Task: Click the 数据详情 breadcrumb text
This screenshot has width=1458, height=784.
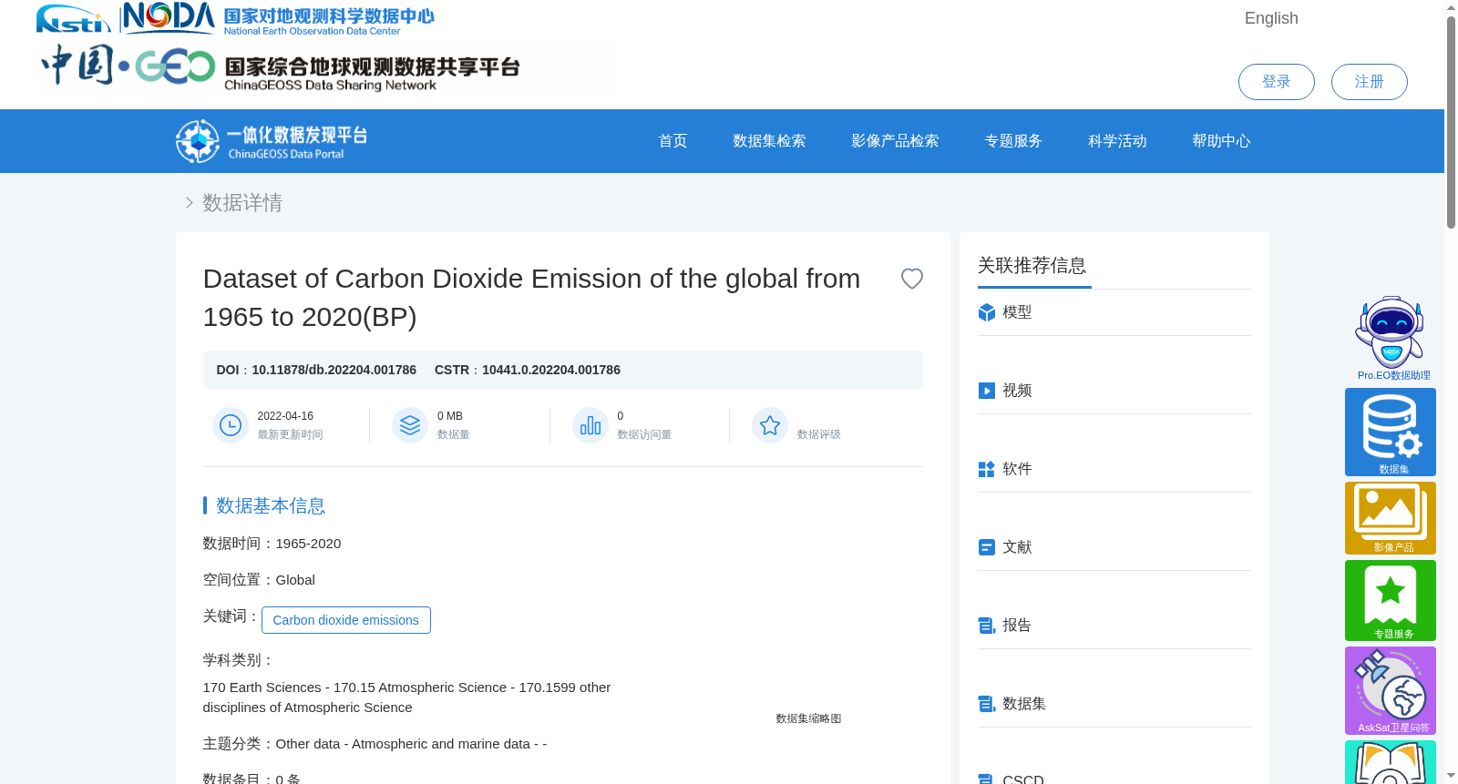Action: click(x=242, y=203)
